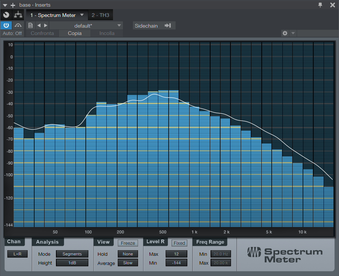Click the L+R channel selector
Image resolution: width=339 pixels, height=276 pixels.
coord(17,254)
